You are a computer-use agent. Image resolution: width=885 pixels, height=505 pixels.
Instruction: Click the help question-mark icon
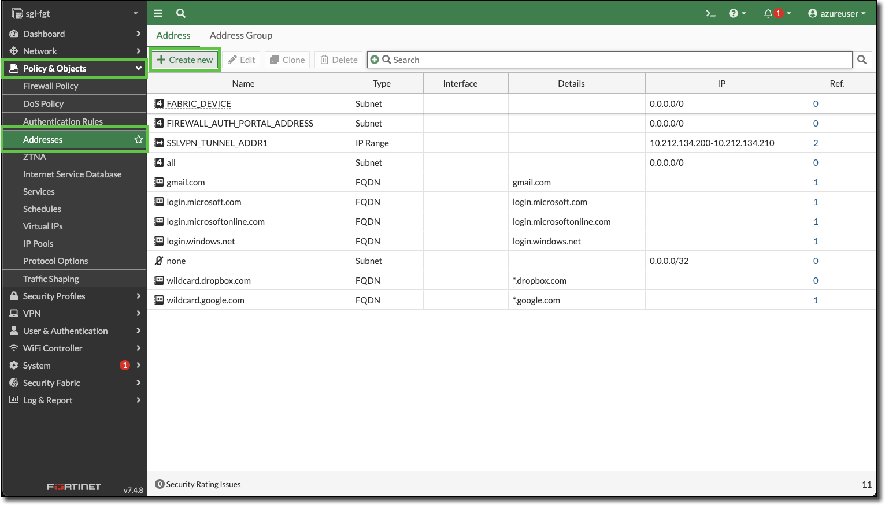tap(734, 13)
